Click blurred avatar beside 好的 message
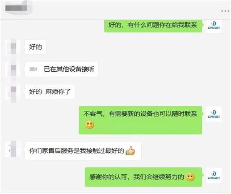Image resolution: width=231 pixels, height=194 pixels. [x=13, y=47]
